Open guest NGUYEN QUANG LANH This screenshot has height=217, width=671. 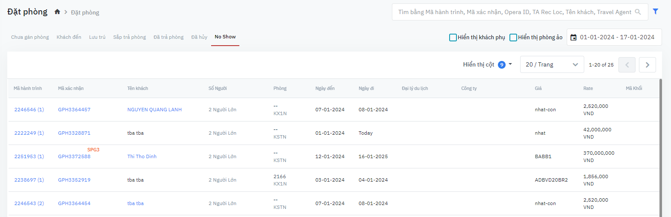[154, 110]
